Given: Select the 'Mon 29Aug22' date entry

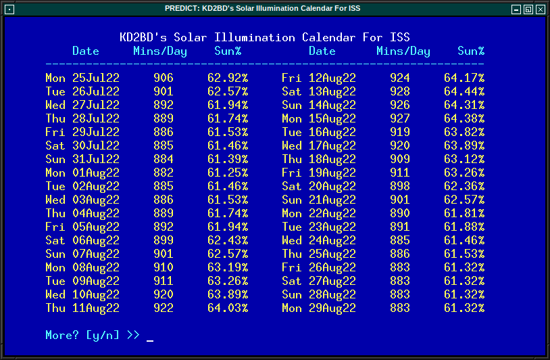Looking at the screenshot, I should pos(319,308).
